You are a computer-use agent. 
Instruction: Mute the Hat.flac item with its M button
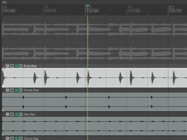[x=12, y=114]
